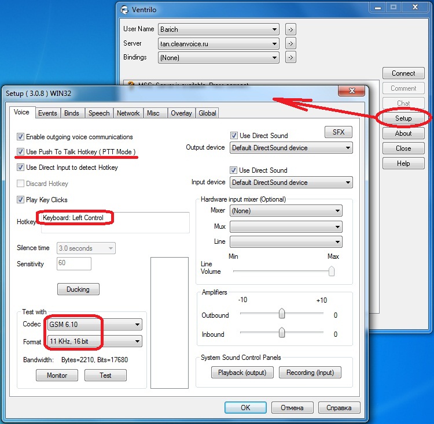Click Setup in the Ventrilo window

point(403,118)
